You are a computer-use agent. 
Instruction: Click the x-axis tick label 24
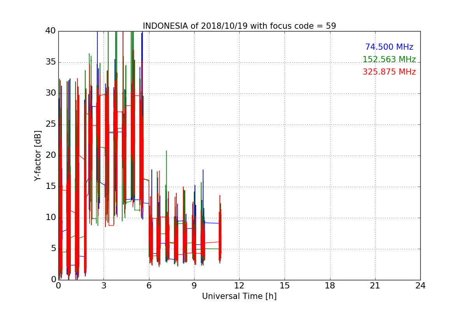[420, 285]
